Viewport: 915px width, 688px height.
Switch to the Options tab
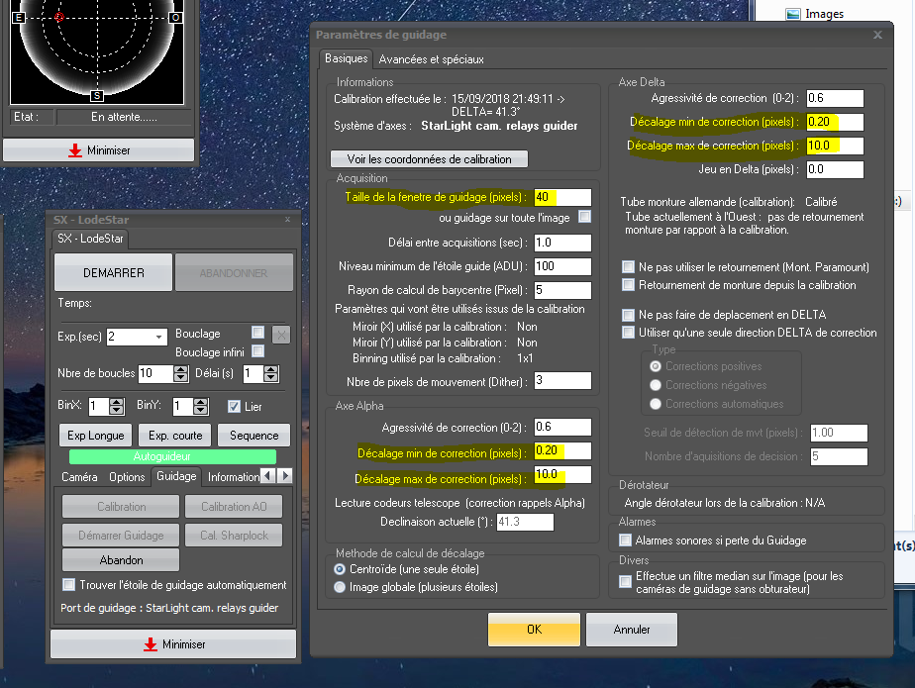(x=127, y=477)
